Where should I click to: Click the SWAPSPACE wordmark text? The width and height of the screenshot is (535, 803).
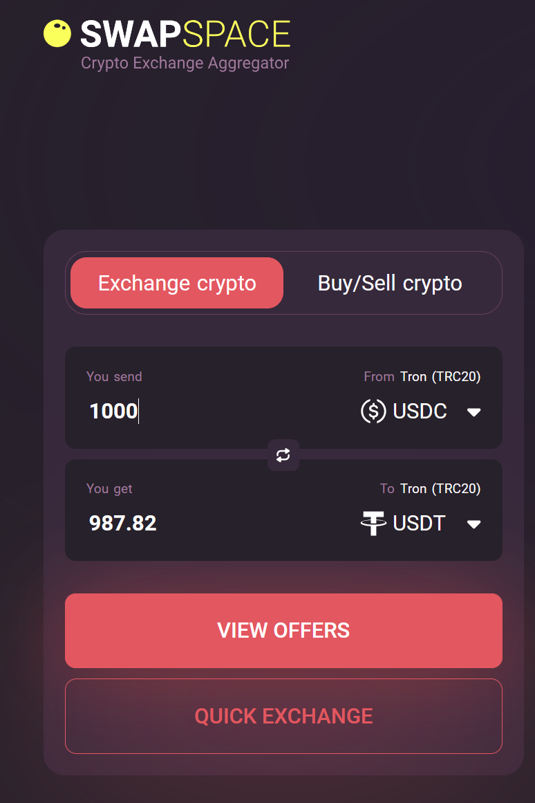pos(185,34)
